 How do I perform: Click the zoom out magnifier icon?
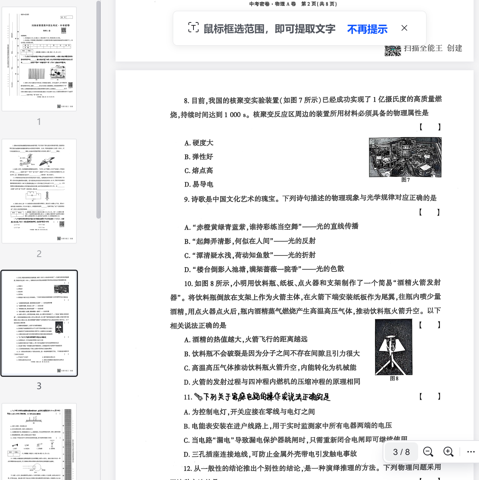(428, 452)
